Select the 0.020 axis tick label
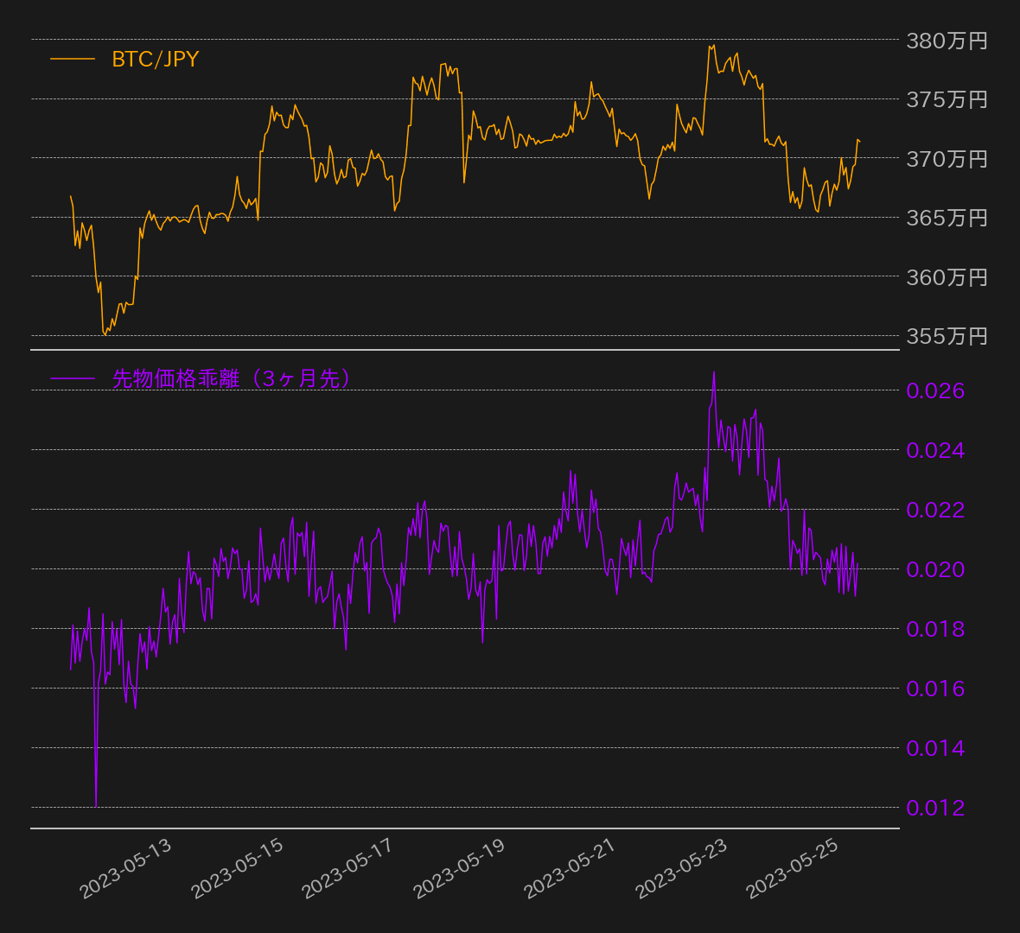This screenshot has height=933, width=1020. pyautogui.click(x=934, y=569)
